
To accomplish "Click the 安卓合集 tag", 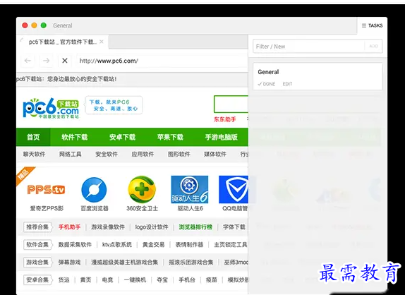I will click(37, 279).
